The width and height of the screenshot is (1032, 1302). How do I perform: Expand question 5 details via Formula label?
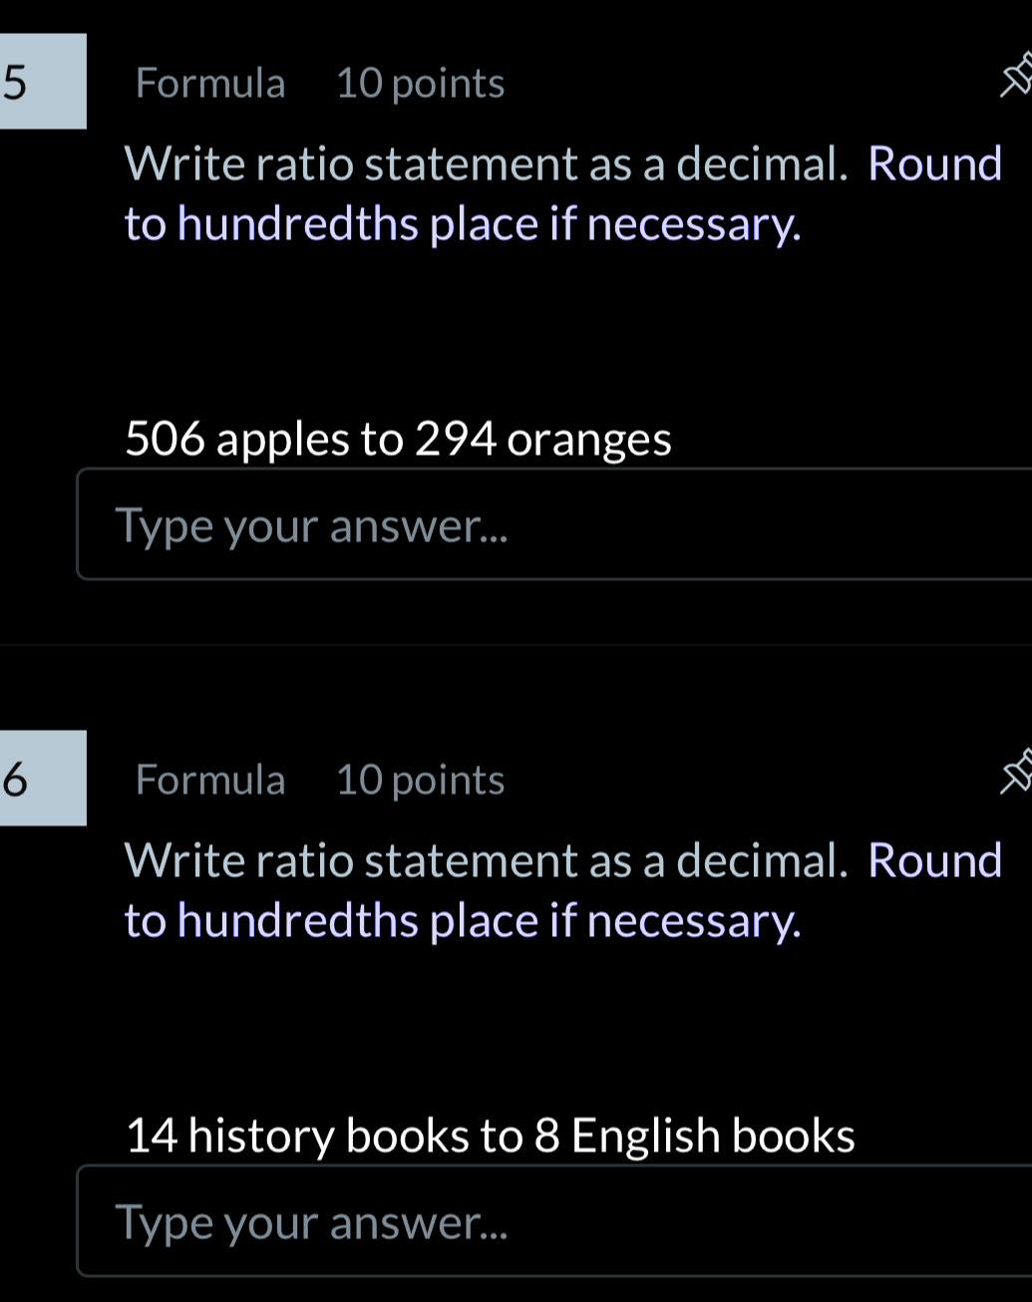210,83
